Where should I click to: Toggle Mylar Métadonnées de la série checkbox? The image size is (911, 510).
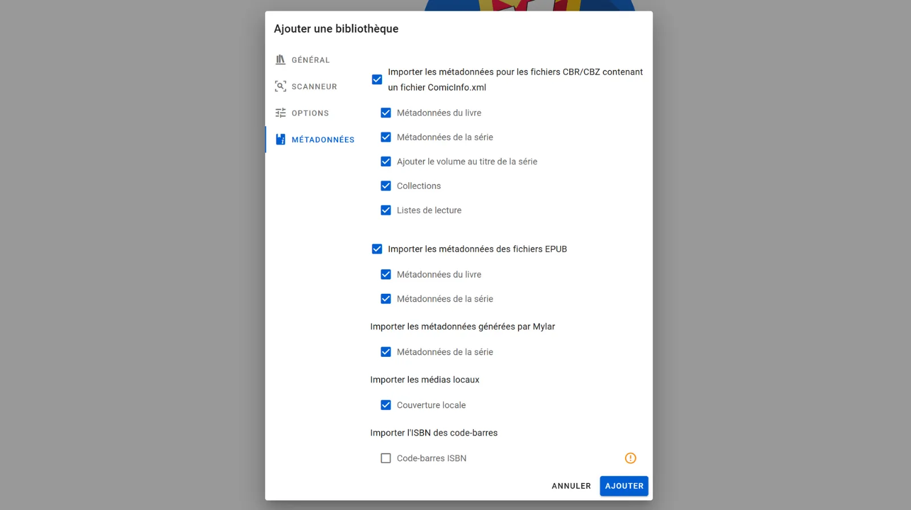click(x=385, y=352)
